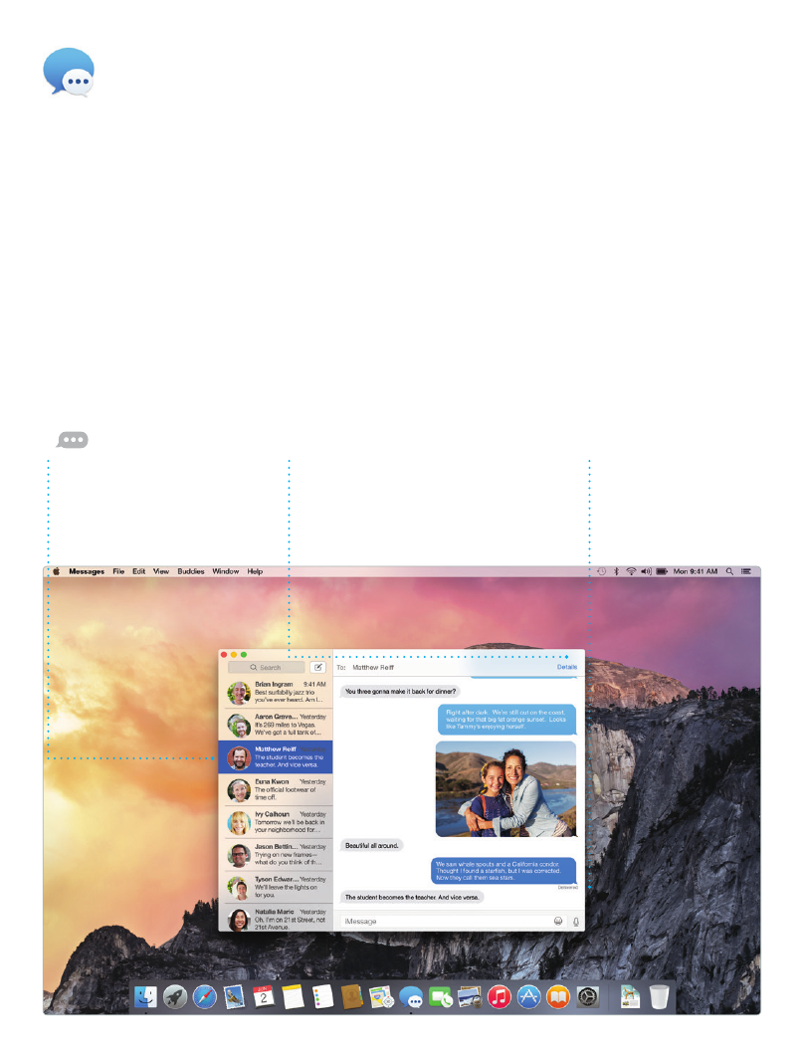Open the Edit menu

pyautogui.click(x=139, y=571)
